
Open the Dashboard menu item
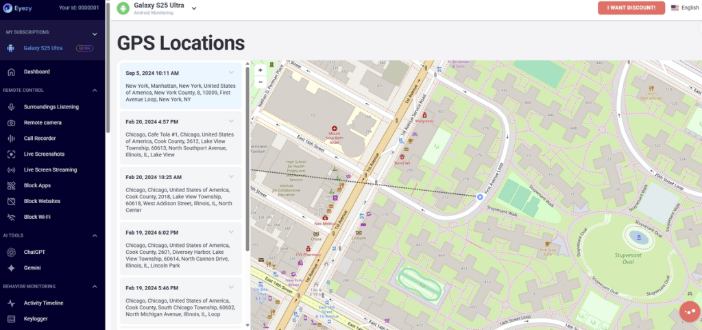[x=36, y=71]
